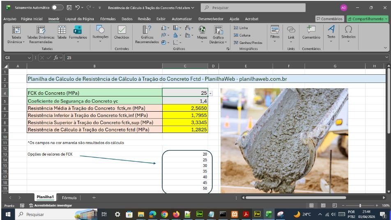Open Firefox from the Windows taskbar

pos(176,214)
